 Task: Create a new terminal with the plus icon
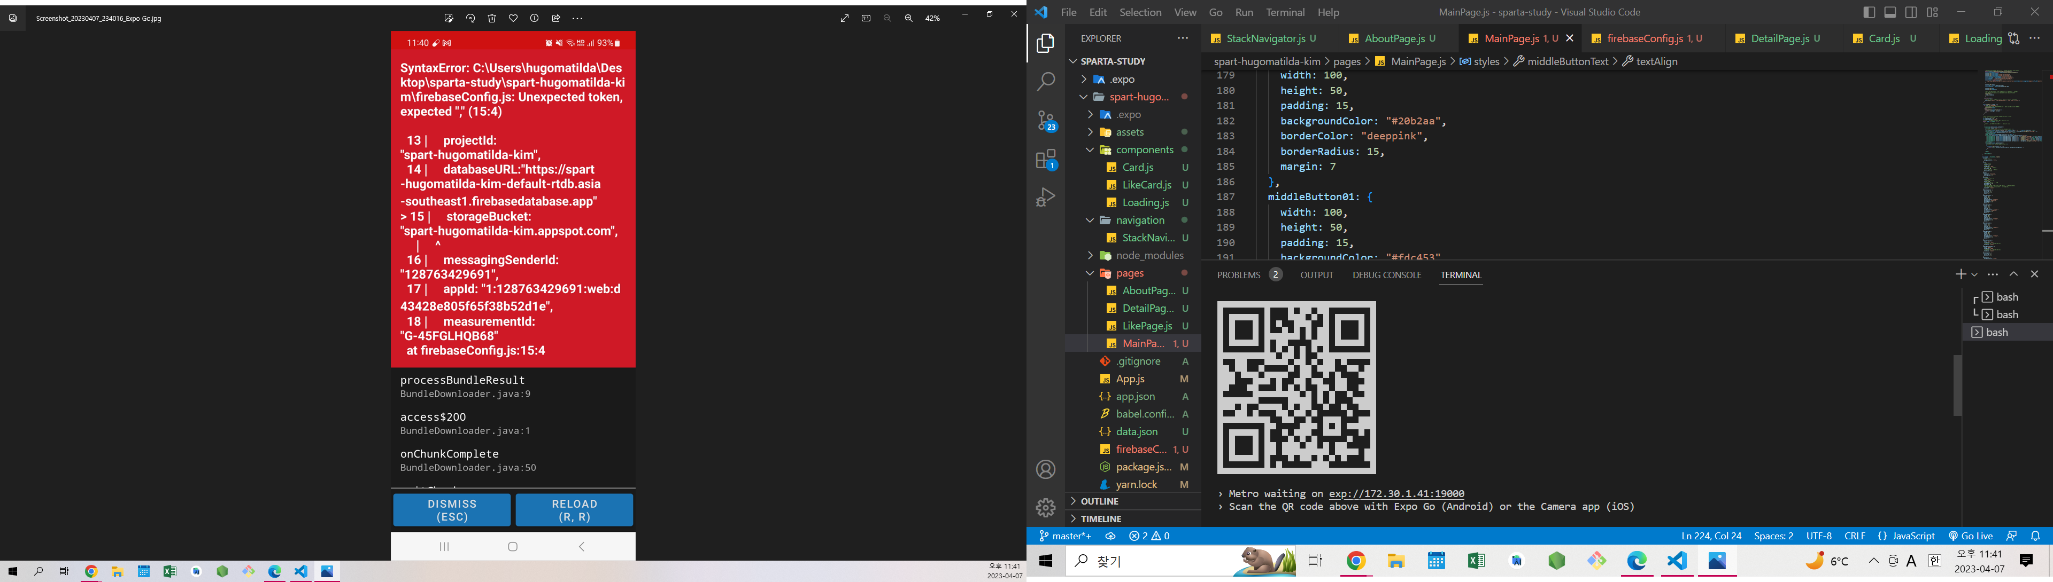(x=1961, y=274)
